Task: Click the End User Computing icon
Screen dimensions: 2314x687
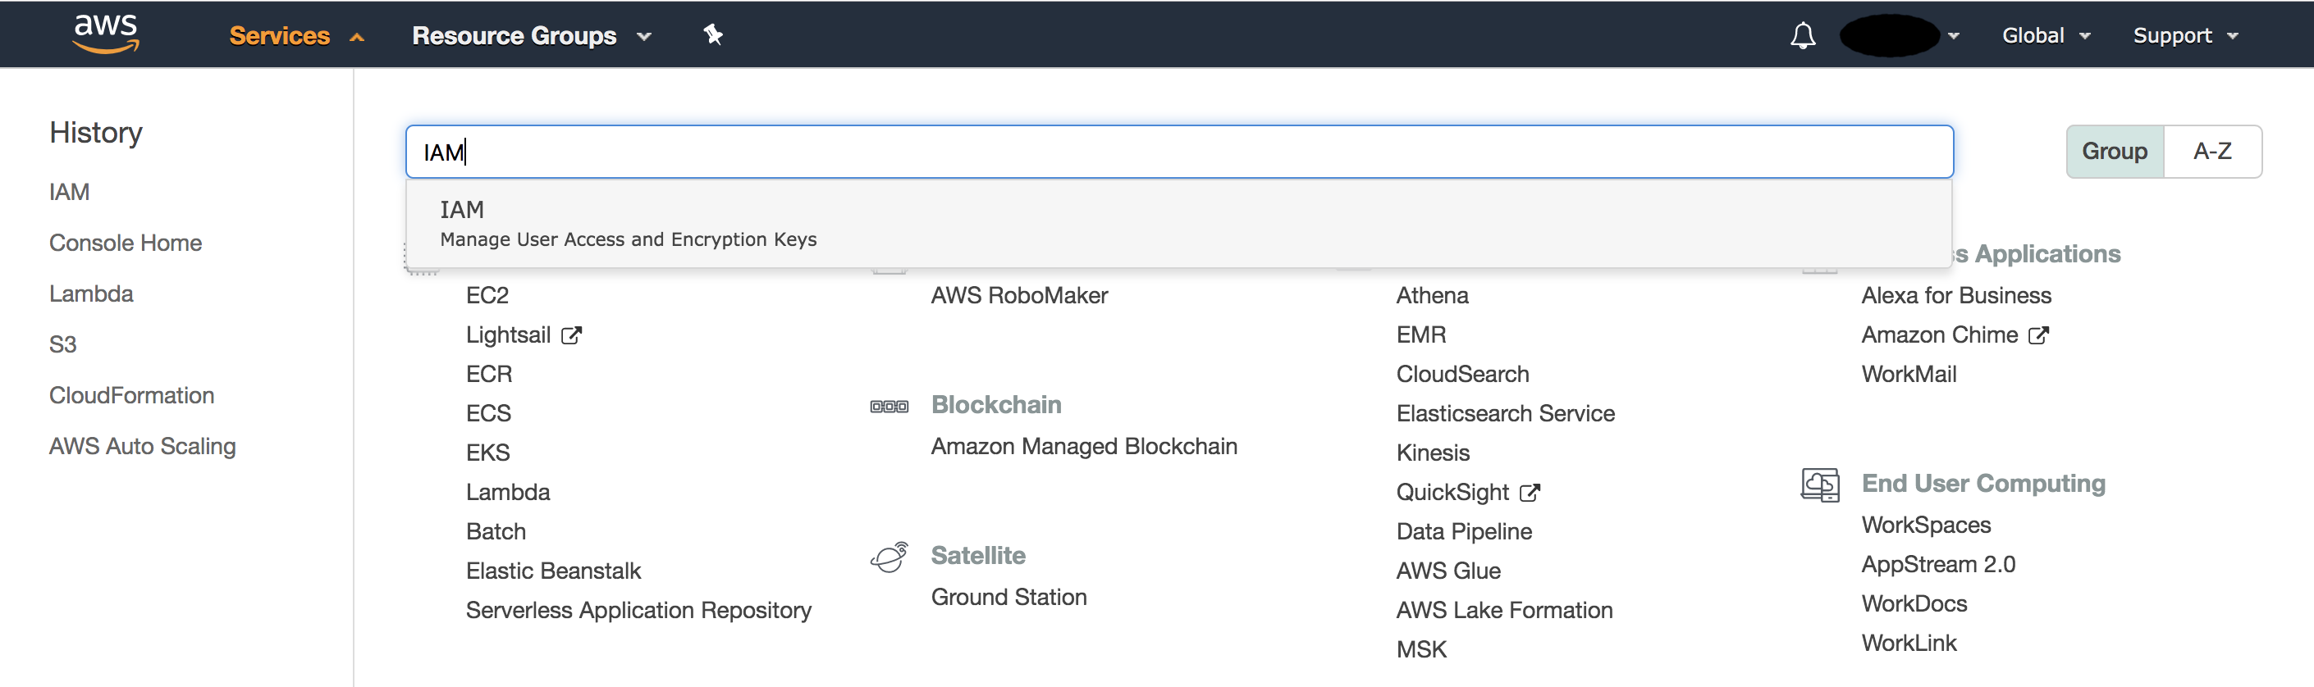Action: (1819, 485)
